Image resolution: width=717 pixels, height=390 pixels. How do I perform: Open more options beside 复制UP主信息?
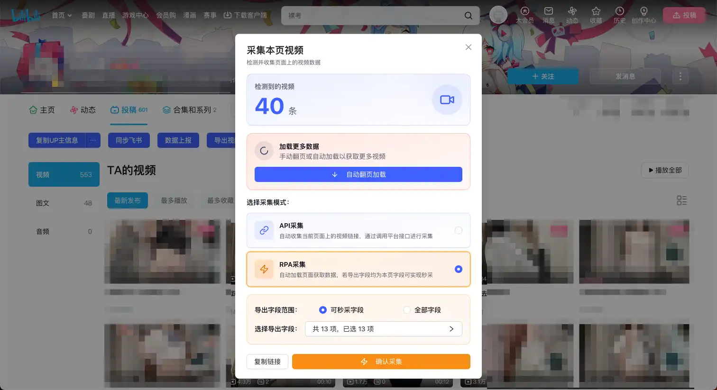[93, 140]
